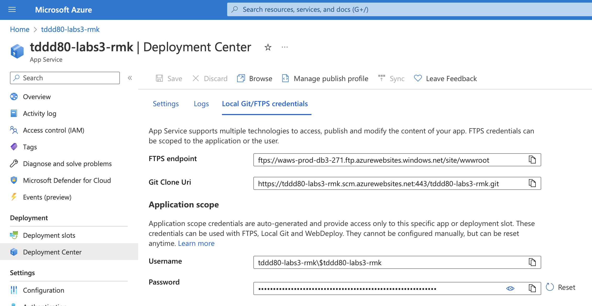592x306 pixels.
Task: Click the Diagnose wrench icon
Action: point(14,163)
